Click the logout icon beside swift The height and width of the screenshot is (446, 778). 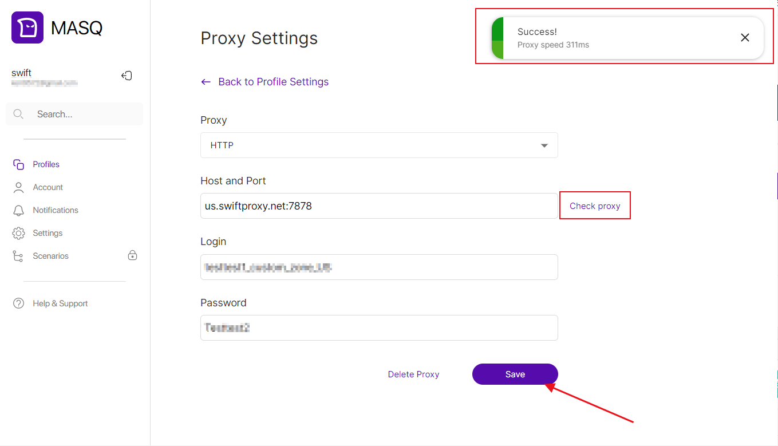click(x=127, y=76)
